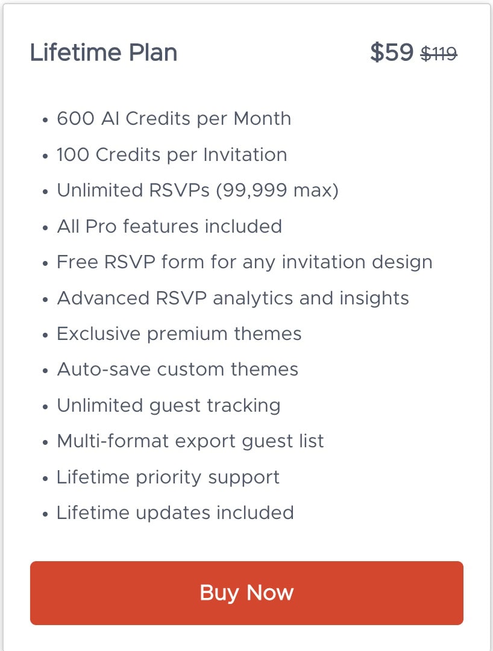493x651 pixels.
Task: Click Multi-format export guest list text
Action: click(190, 441)
